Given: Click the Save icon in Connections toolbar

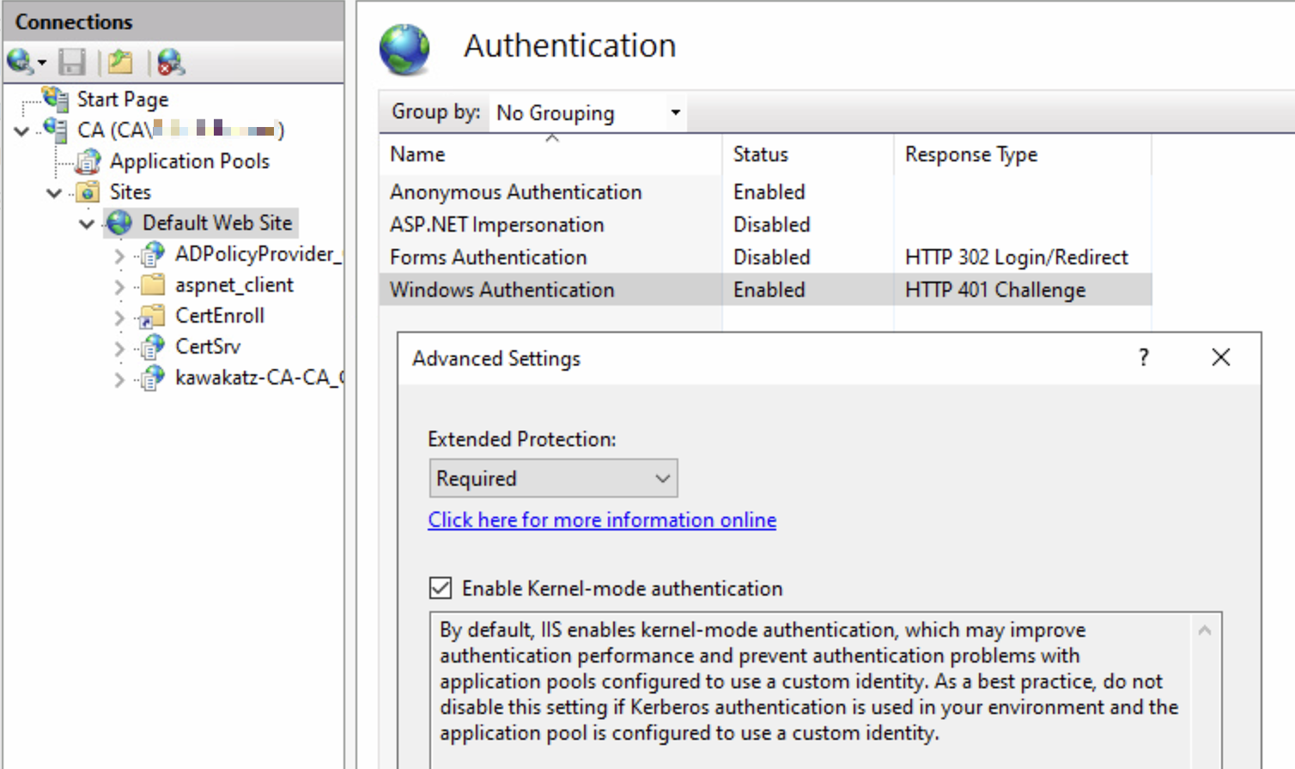Looking at the screenshot, I should click(71, 62).
